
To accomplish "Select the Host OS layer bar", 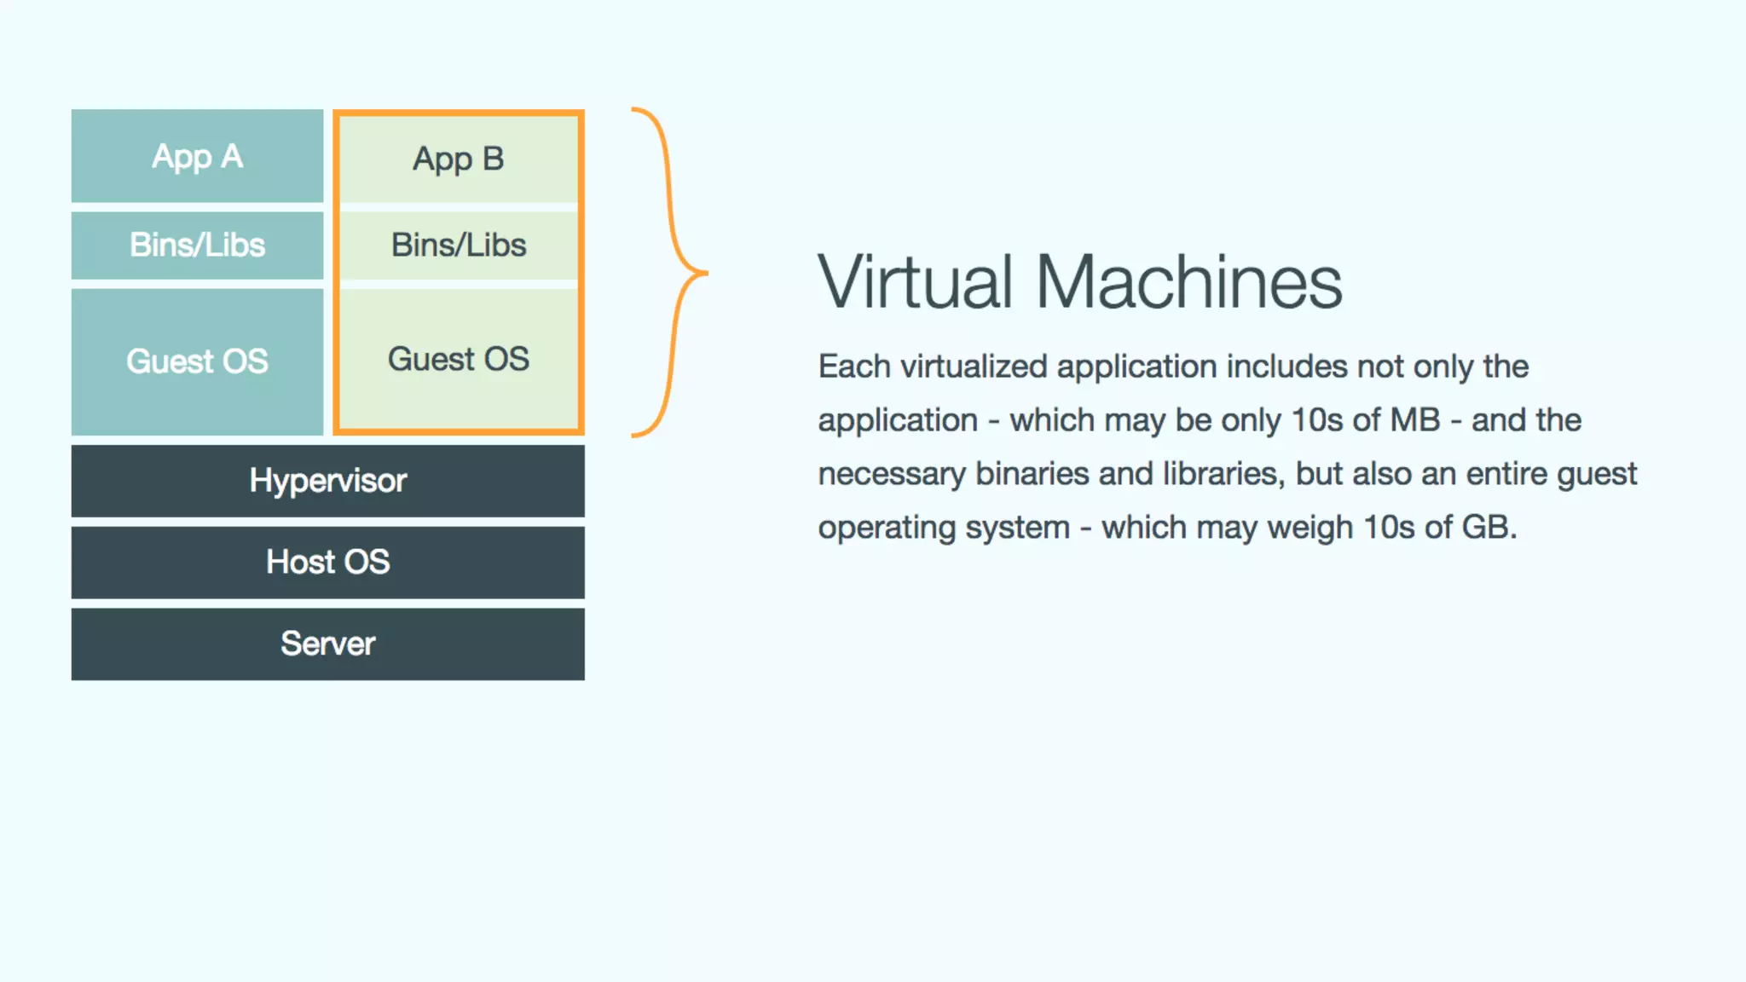I will pyautogui.click(x=327, y=563).
